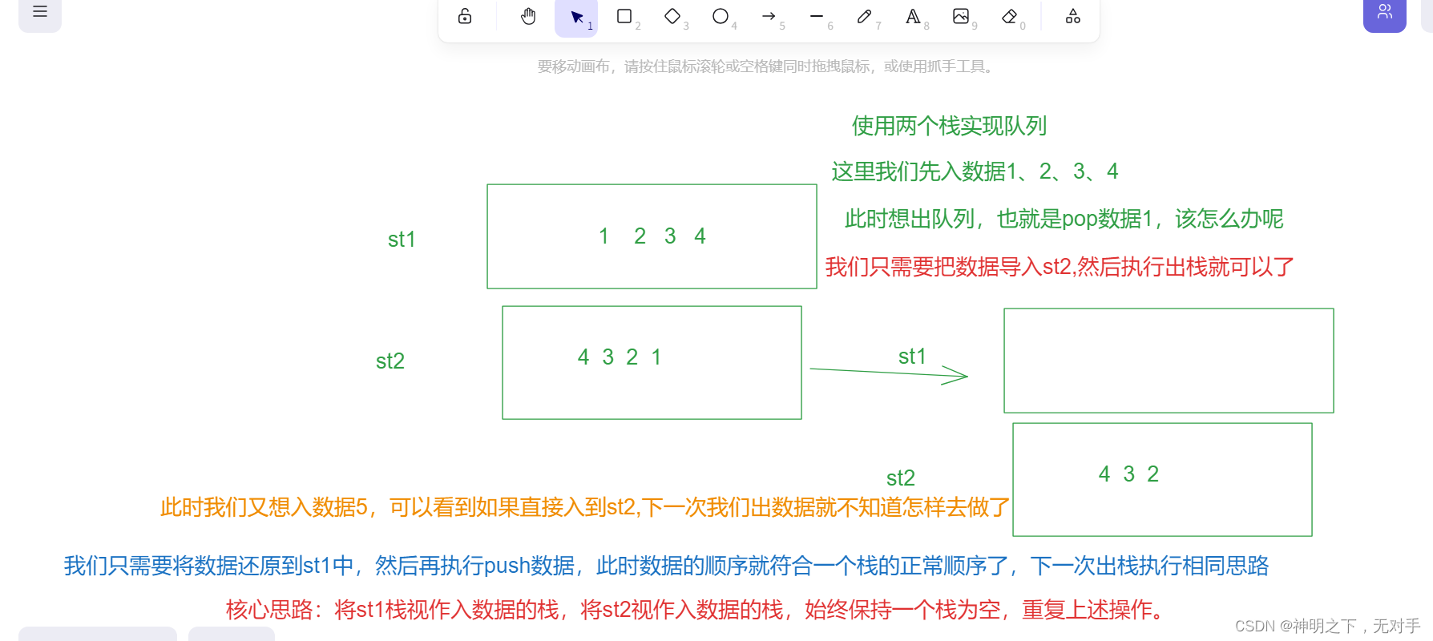Select the Line drawing tool

coord(817,16)
